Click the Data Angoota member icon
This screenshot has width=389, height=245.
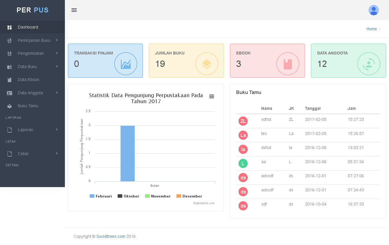[369, 64]
